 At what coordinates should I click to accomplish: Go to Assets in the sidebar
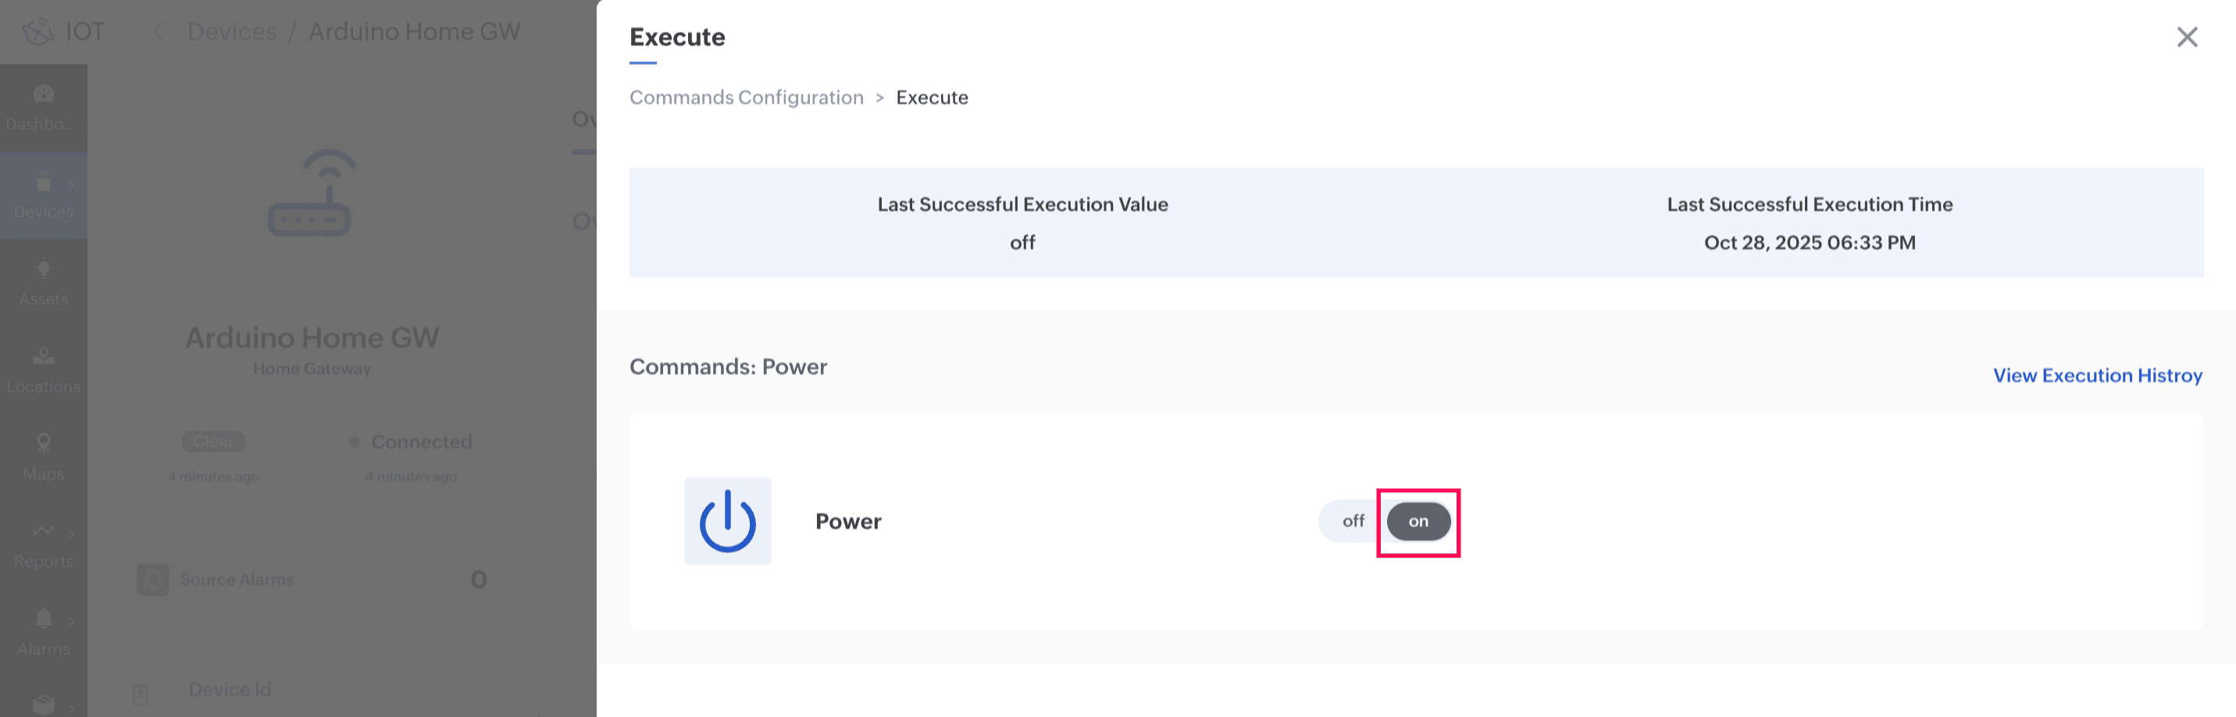pos(44,282)
